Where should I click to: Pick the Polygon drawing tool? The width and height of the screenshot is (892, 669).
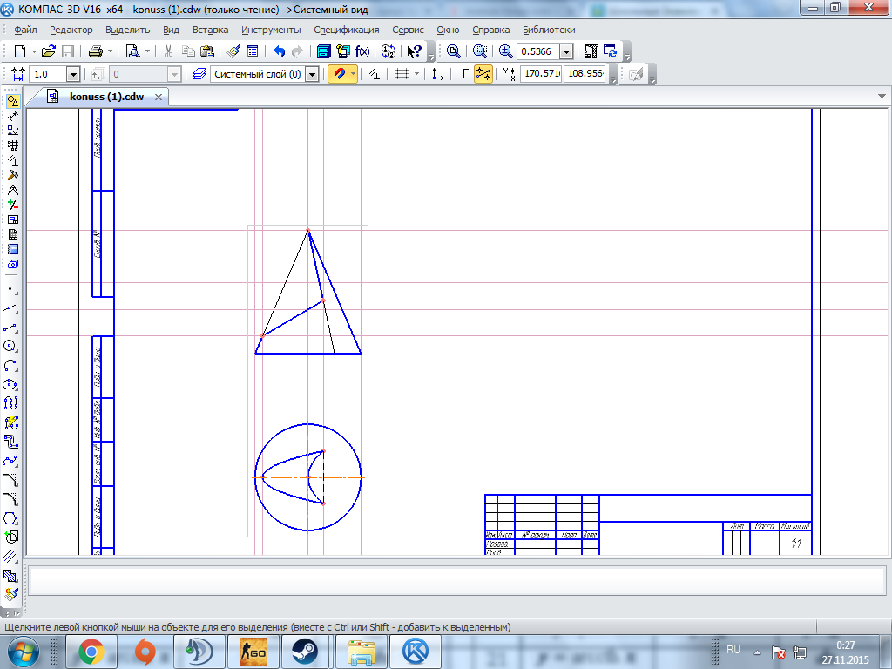click(x=11, y=518)
